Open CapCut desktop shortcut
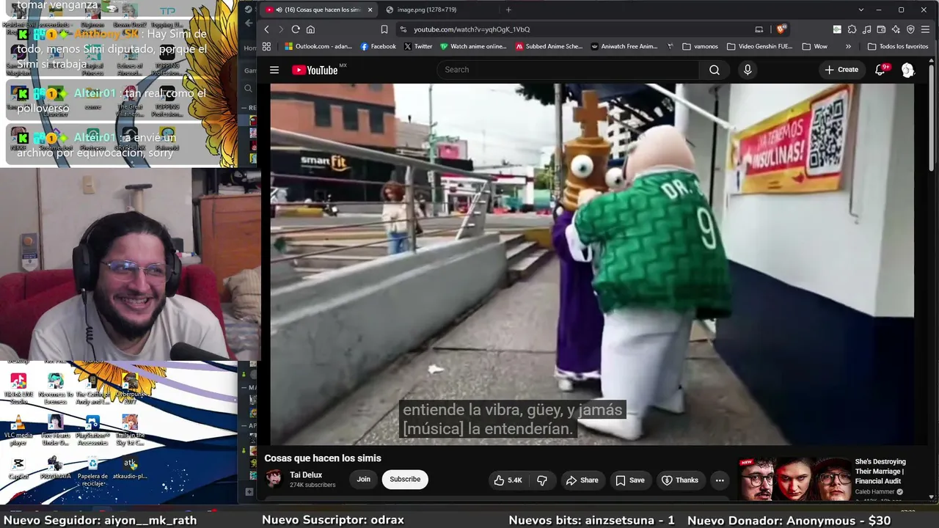This screenshot has height=528, width=939. tap(19, 468)
